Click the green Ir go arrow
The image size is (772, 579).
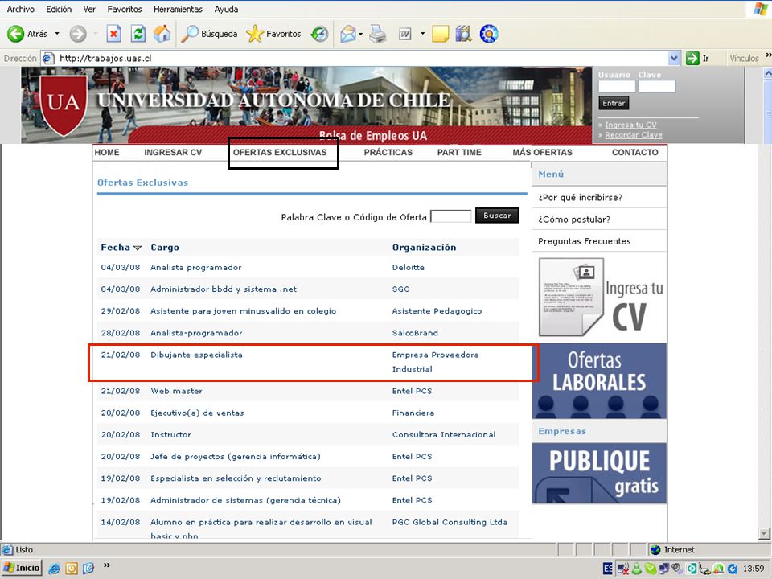(692, 58)
